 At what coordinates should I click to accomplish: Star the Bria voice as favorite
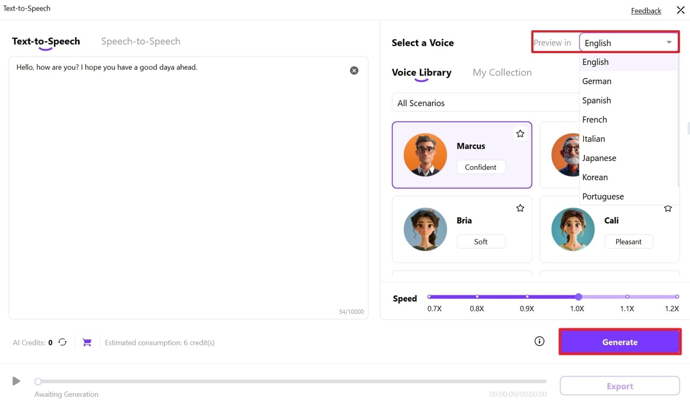(520, 208)
